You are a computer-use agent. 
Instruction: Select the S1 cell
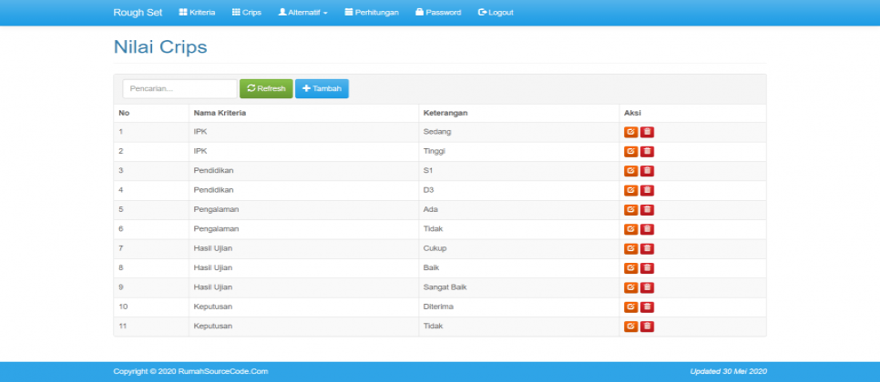point(519,171)
